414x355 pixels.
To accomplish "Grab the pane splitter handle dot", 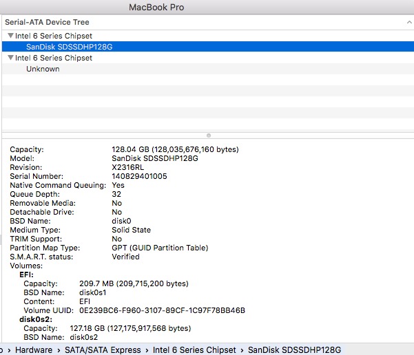I will (209, 136).
